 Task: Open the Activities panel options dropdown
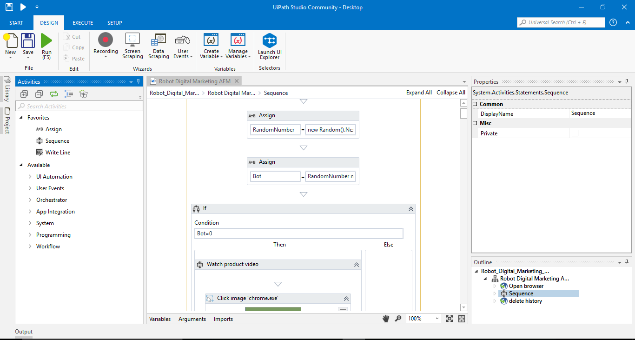tap(131, 81)
